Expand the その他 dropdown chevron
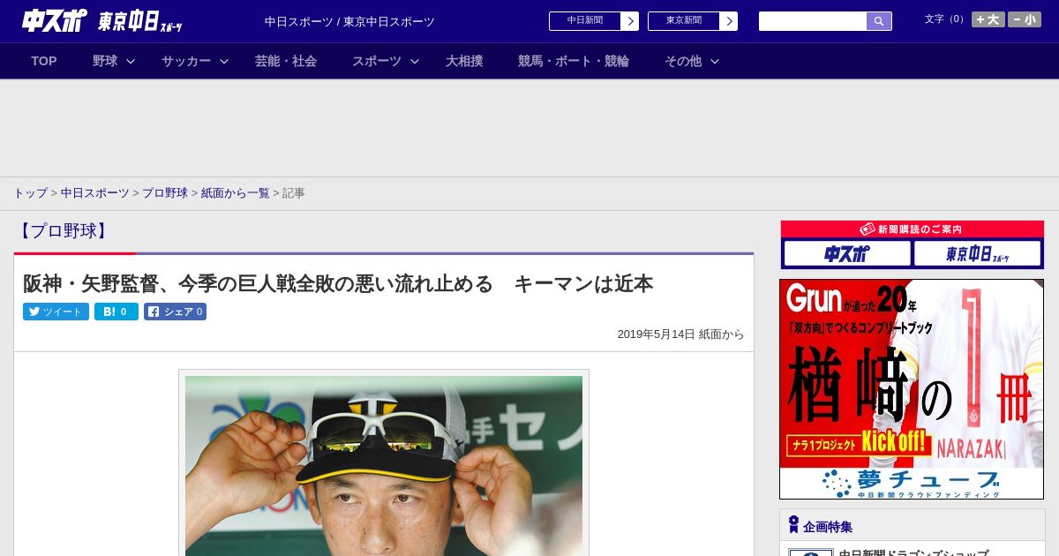The height and width of the screenshot is (556, 1059). [x=715, y=61]
